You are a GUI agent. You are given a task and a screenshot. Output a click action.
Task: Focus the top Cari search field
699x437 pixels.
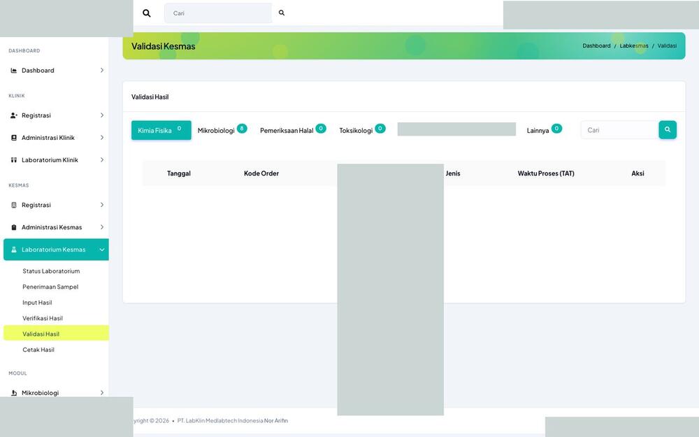[x=218, y=13]
